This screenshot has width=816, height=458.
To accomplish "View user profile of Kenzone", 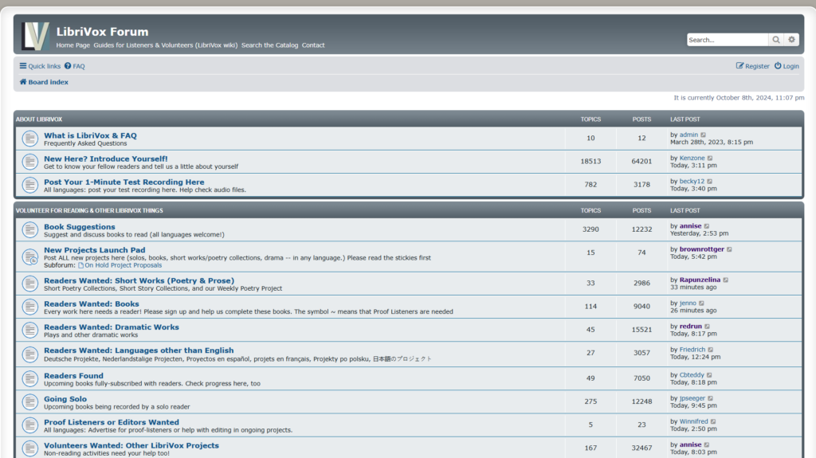I will tap(692, 159).
